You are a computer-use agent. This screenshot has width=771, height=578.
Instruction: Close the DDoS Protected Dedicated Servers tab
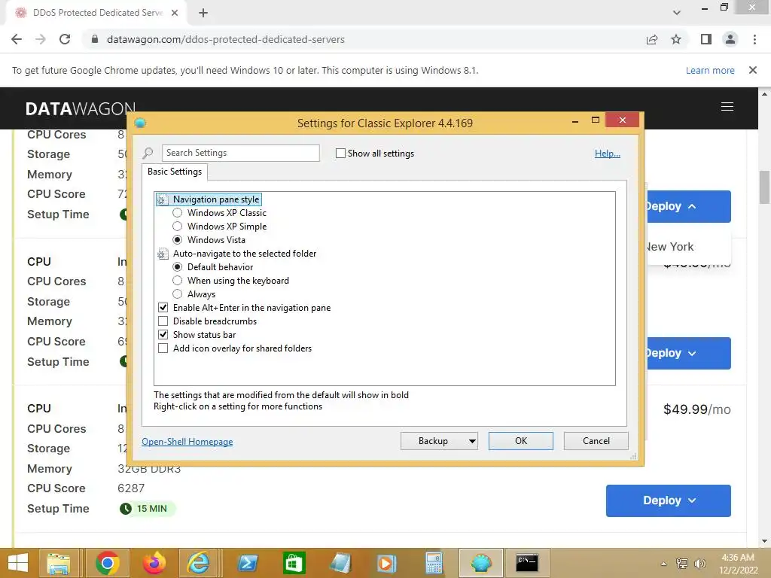click(175, 13)
